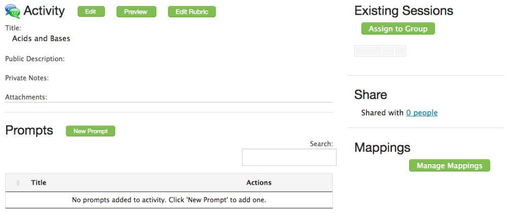
Task: Add a New Prompt
Action: point(90,131)
